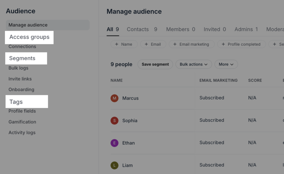Open Liam's profile name
Screen dimensions: 284x174
click(127, 165)
